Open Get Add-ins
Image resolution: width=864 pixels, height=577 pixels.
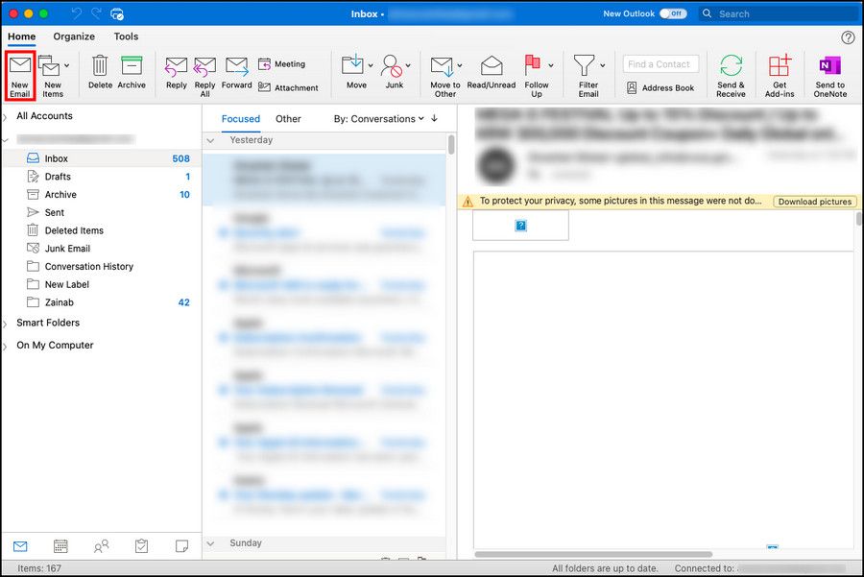pos(780,76)
